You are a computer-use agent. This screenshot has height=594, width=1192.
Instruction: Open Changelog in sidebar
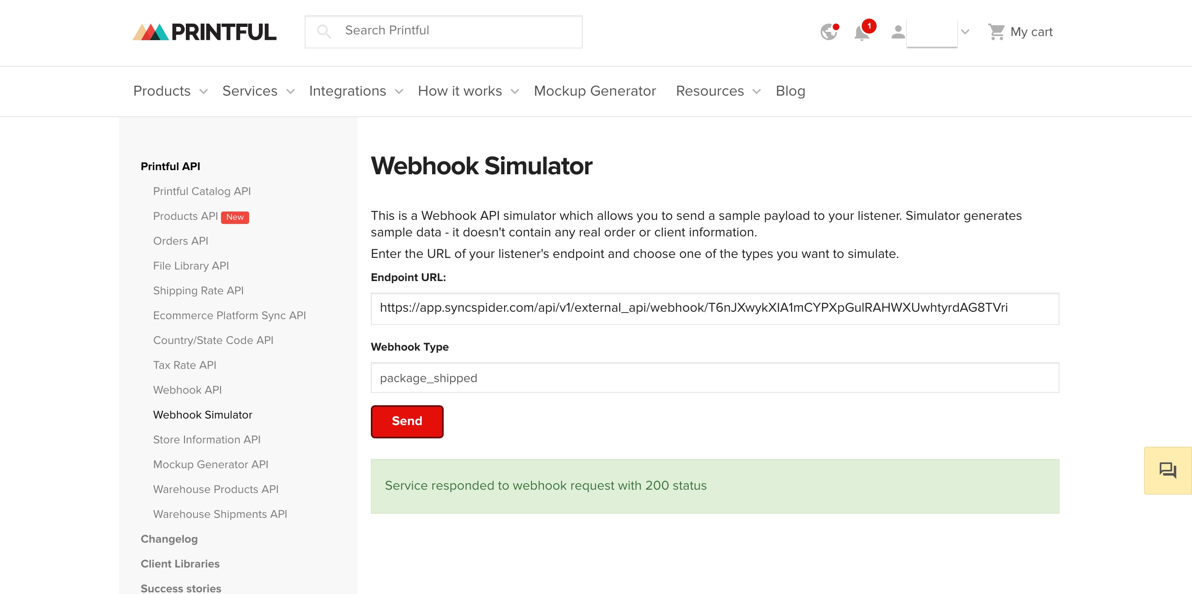169,539
